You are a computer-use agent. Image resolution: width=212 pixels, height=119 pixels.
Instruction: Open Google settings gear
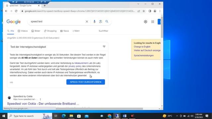pos(145,22)
